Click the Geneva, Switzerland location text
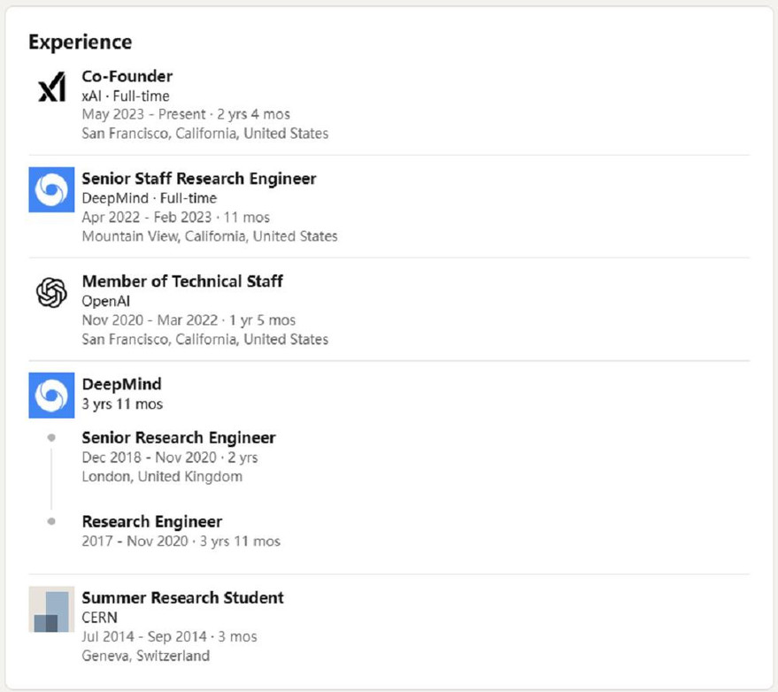The width and height of the screenshot is (778, 692). tap(145, 656)
